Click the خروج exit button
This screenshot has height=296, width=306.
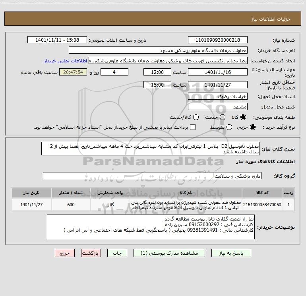coord(65,253)
